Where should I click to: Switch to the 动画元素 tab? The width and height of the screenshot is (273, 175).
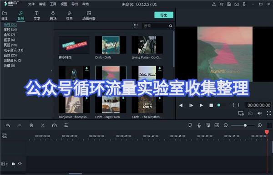pos(89,15)
